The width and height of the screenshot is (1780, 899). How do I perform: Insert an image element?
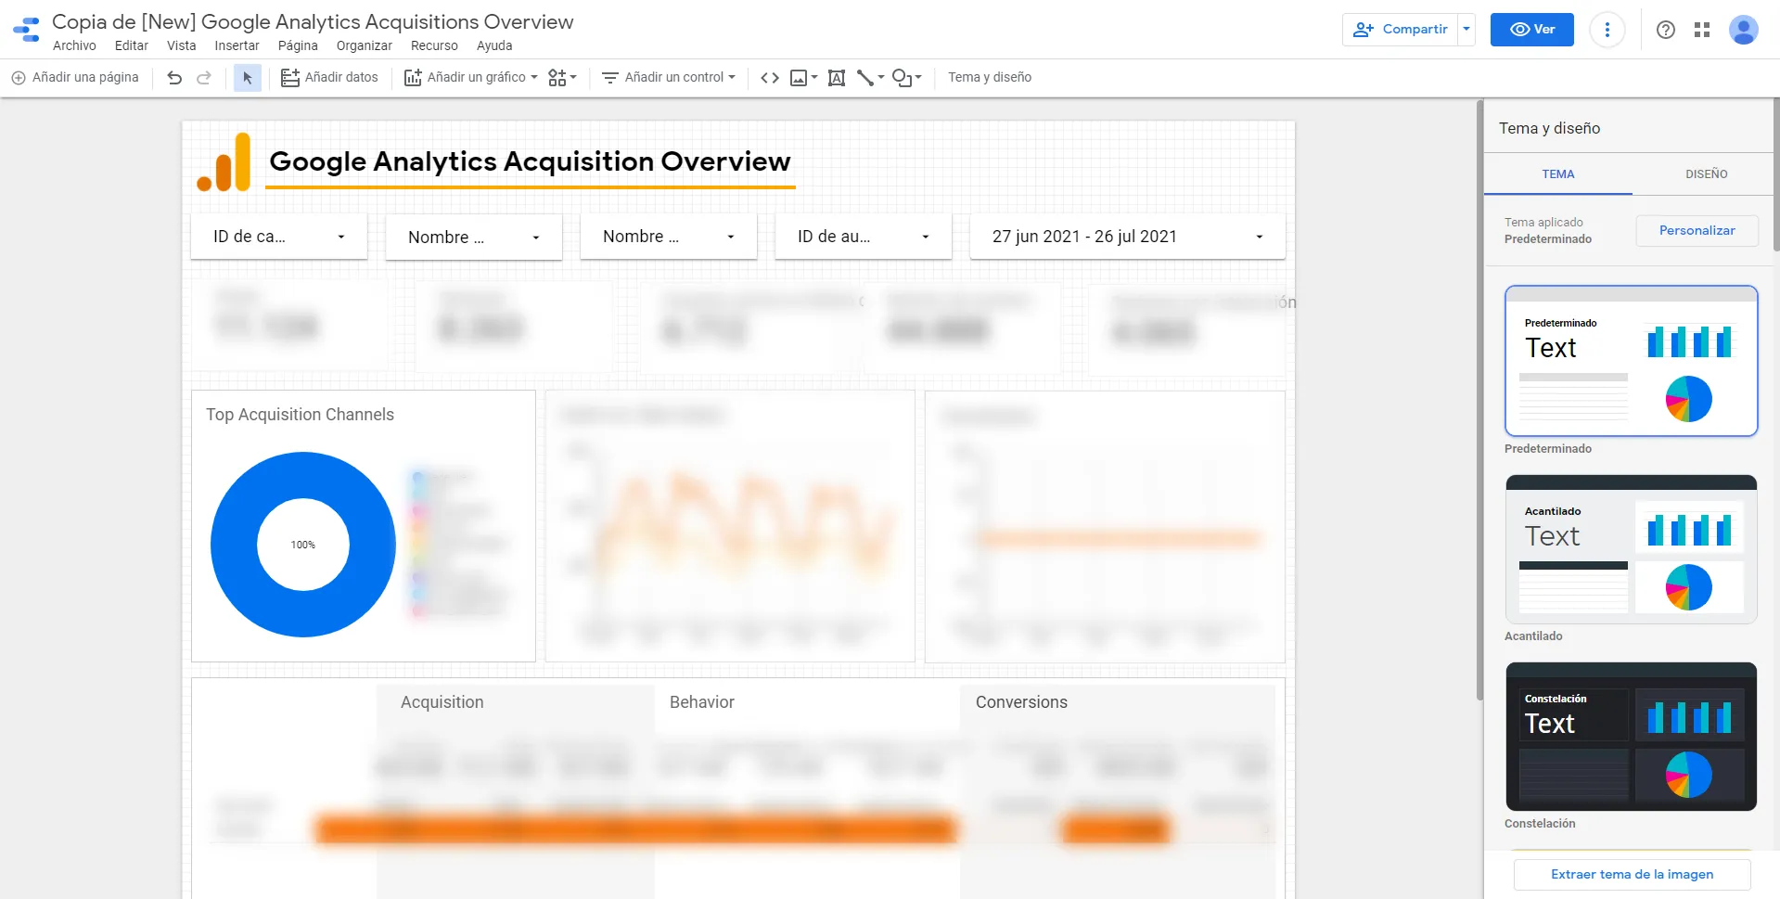(803, 78)
